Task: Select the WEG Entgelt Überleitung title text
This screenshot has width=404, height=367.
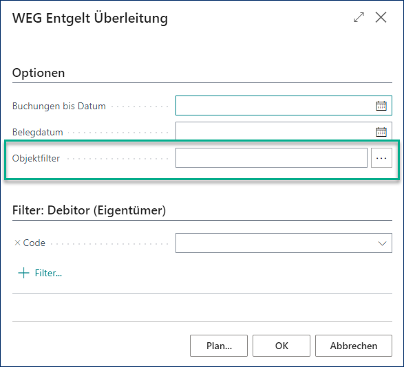Action: click(90, 19)
